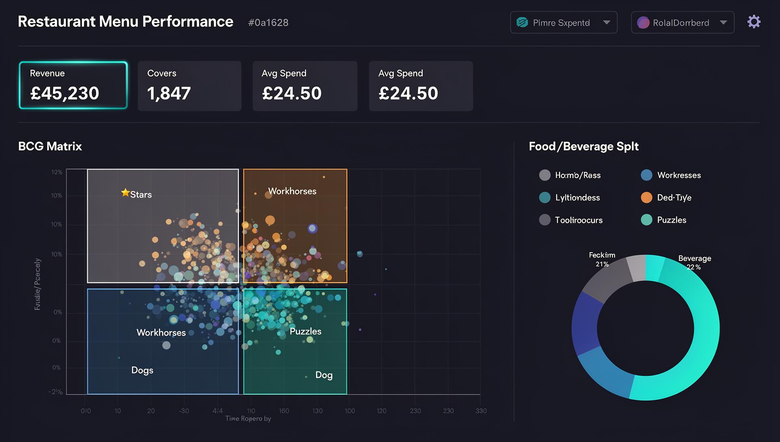Toggle the Puzzles legend dot
Image resolution: width=780 pixels, height=442 pixels.
[x=646, y=220]
